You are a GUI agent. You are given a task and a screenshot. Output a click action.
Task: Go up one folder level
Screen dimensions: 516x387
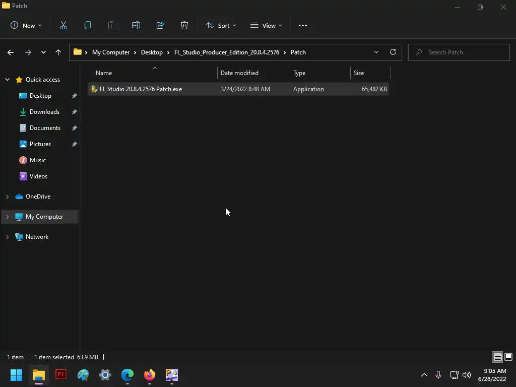click(58, 52)
